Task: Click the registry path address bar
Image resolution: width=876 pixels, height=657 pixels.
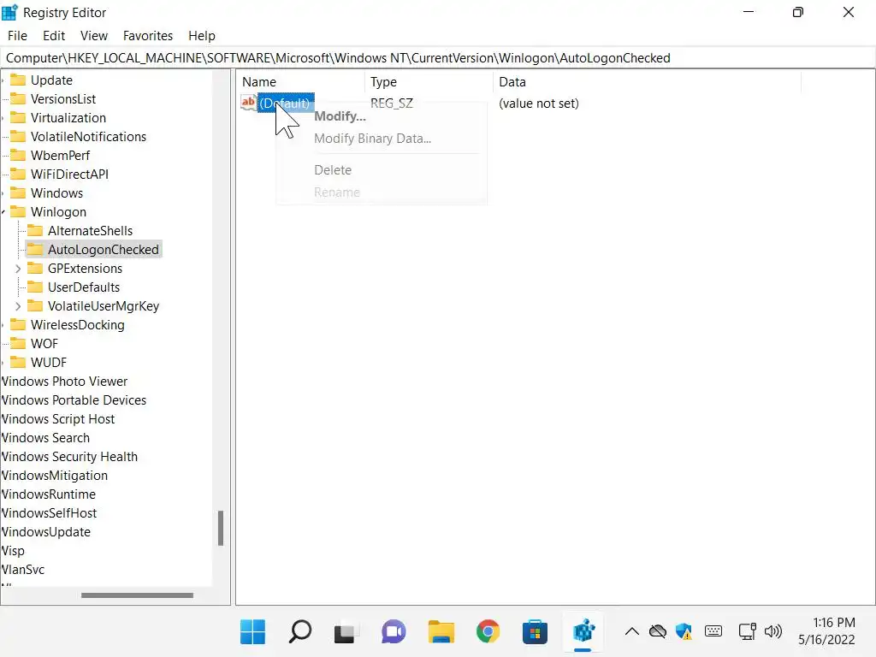Action: pos(438,58)
